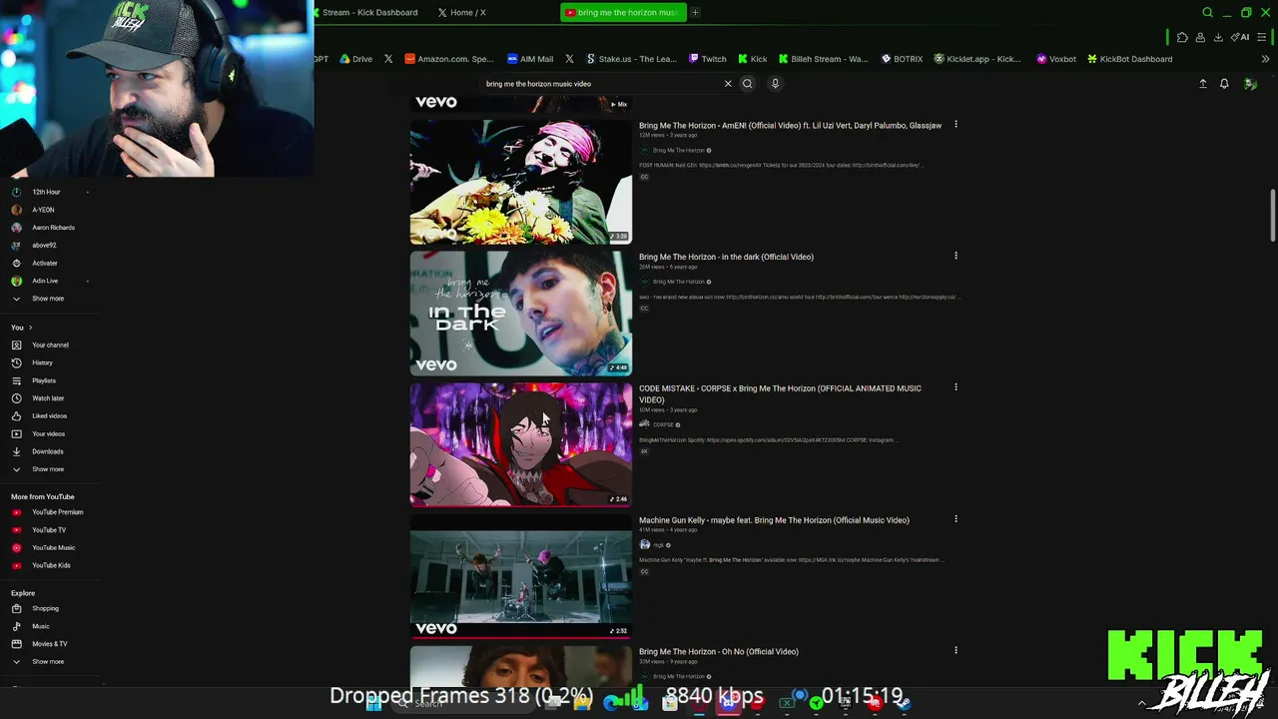Open options menu for CODE MISTAKE video
Viewport: 1278px width, 719px height.
[956, 387]
